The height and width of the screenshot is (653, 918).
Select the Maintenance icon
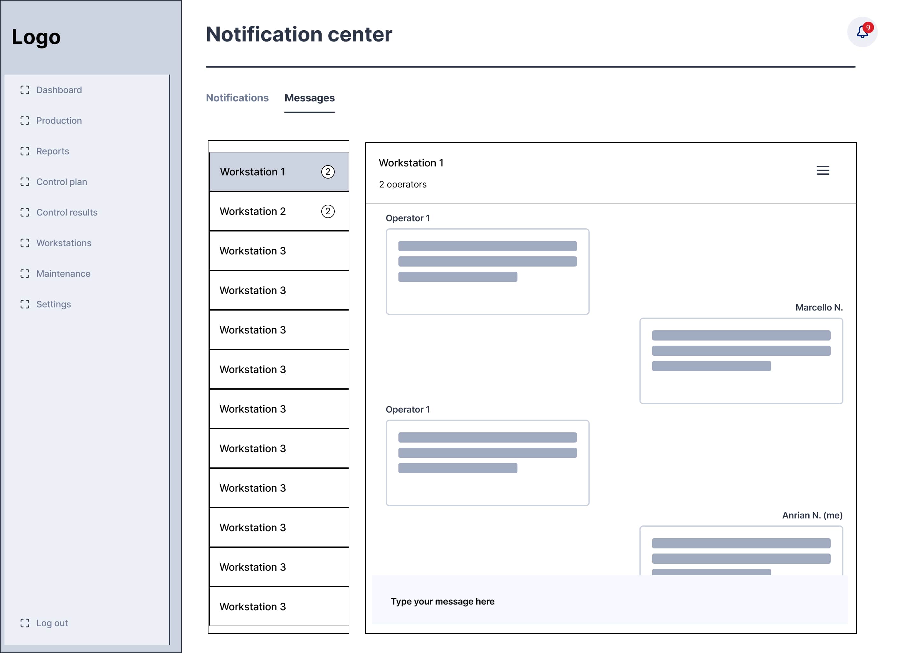[x=25, y=274]
